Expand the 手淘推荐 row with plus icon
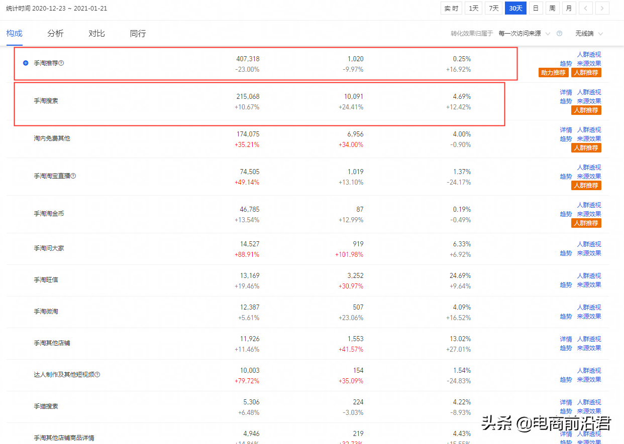This screenshot has height=444, width=624. click(x=26, y=63)
